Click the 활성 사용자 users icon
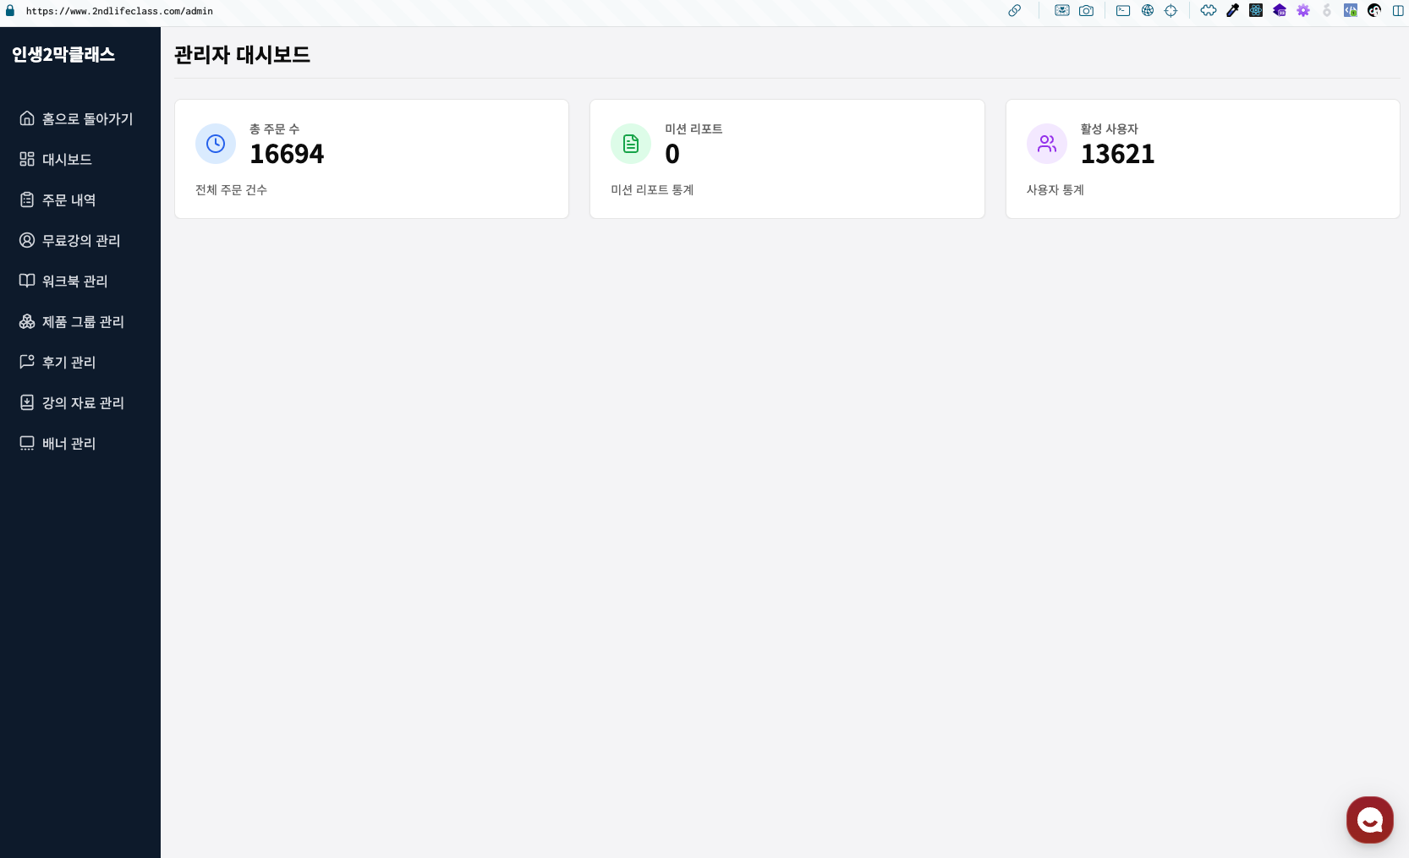Screen dimensions: 1409x858 click(1047, 144)
